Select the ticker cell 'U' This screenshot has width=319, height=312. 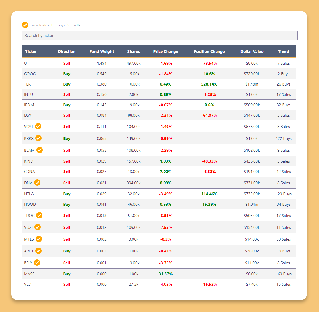(25, 63)
